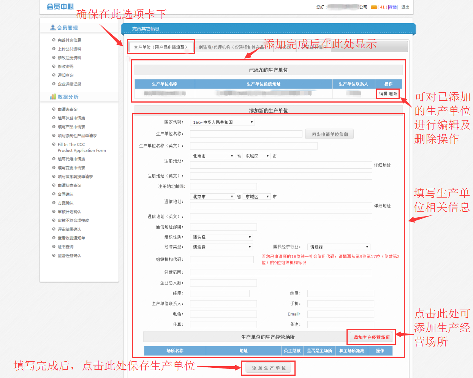473x378 pixels.
Task: Click bullet icon beside 证书查询
Action: (x=54, y=247)
